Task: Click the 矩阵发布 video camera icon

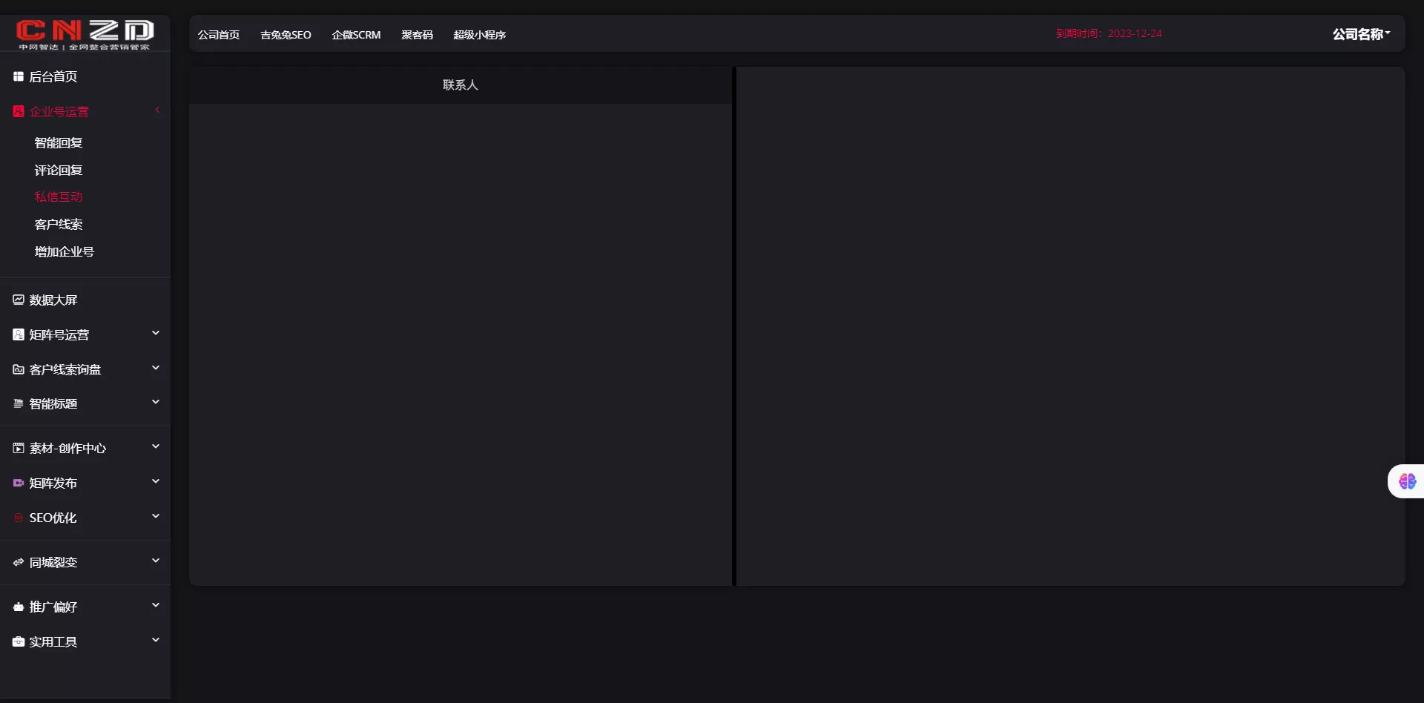Action: pos(19,483)
